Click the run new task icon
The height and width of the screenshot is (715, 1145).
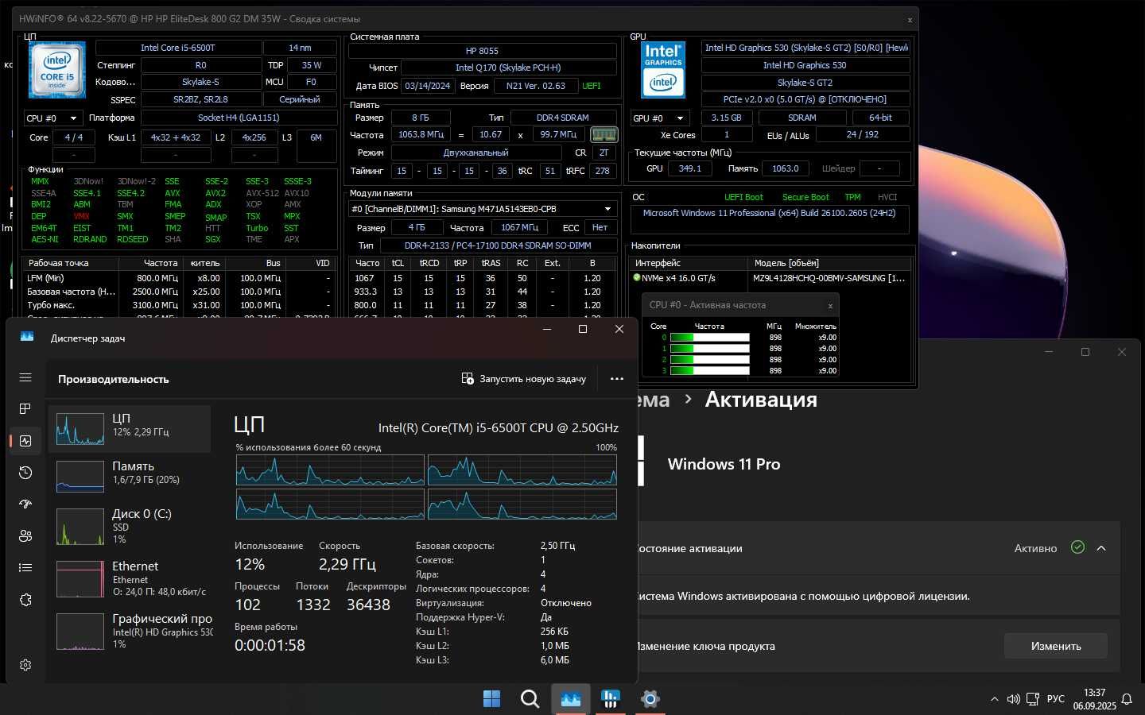coord(468,379)
